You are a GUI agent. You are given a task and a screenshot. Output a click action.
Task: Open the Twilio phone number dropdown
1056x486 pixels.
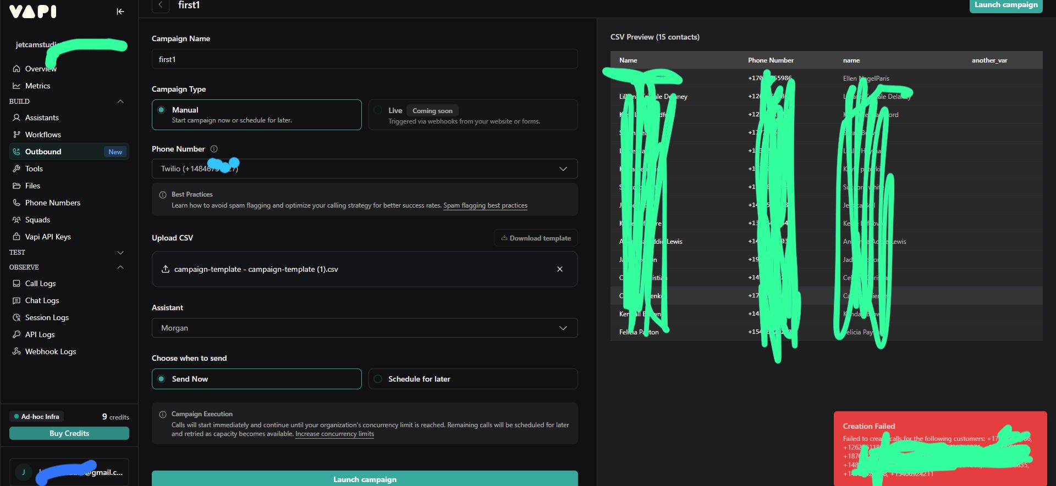pos(365,169)
